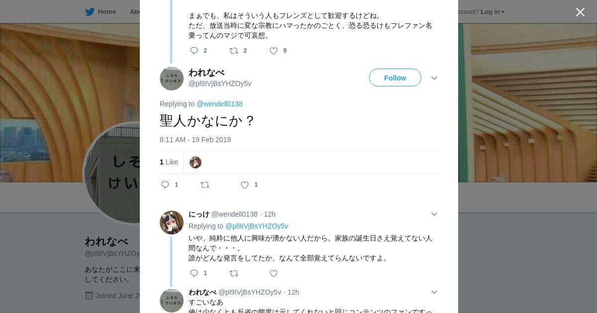Retweet the main われなべ tweet

[x=205, y=185]
